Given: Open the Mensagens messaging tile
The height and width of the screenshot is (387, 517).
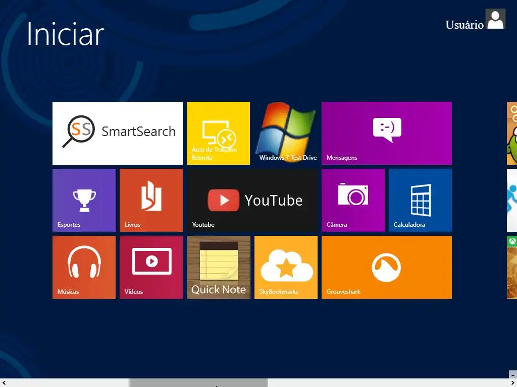Looking at the screenshot, I should point(386,133).
